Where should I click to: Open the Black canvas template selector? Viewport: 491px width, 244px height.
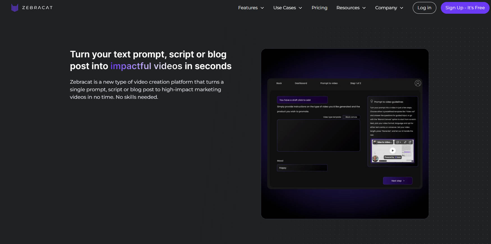pos(351,117)
